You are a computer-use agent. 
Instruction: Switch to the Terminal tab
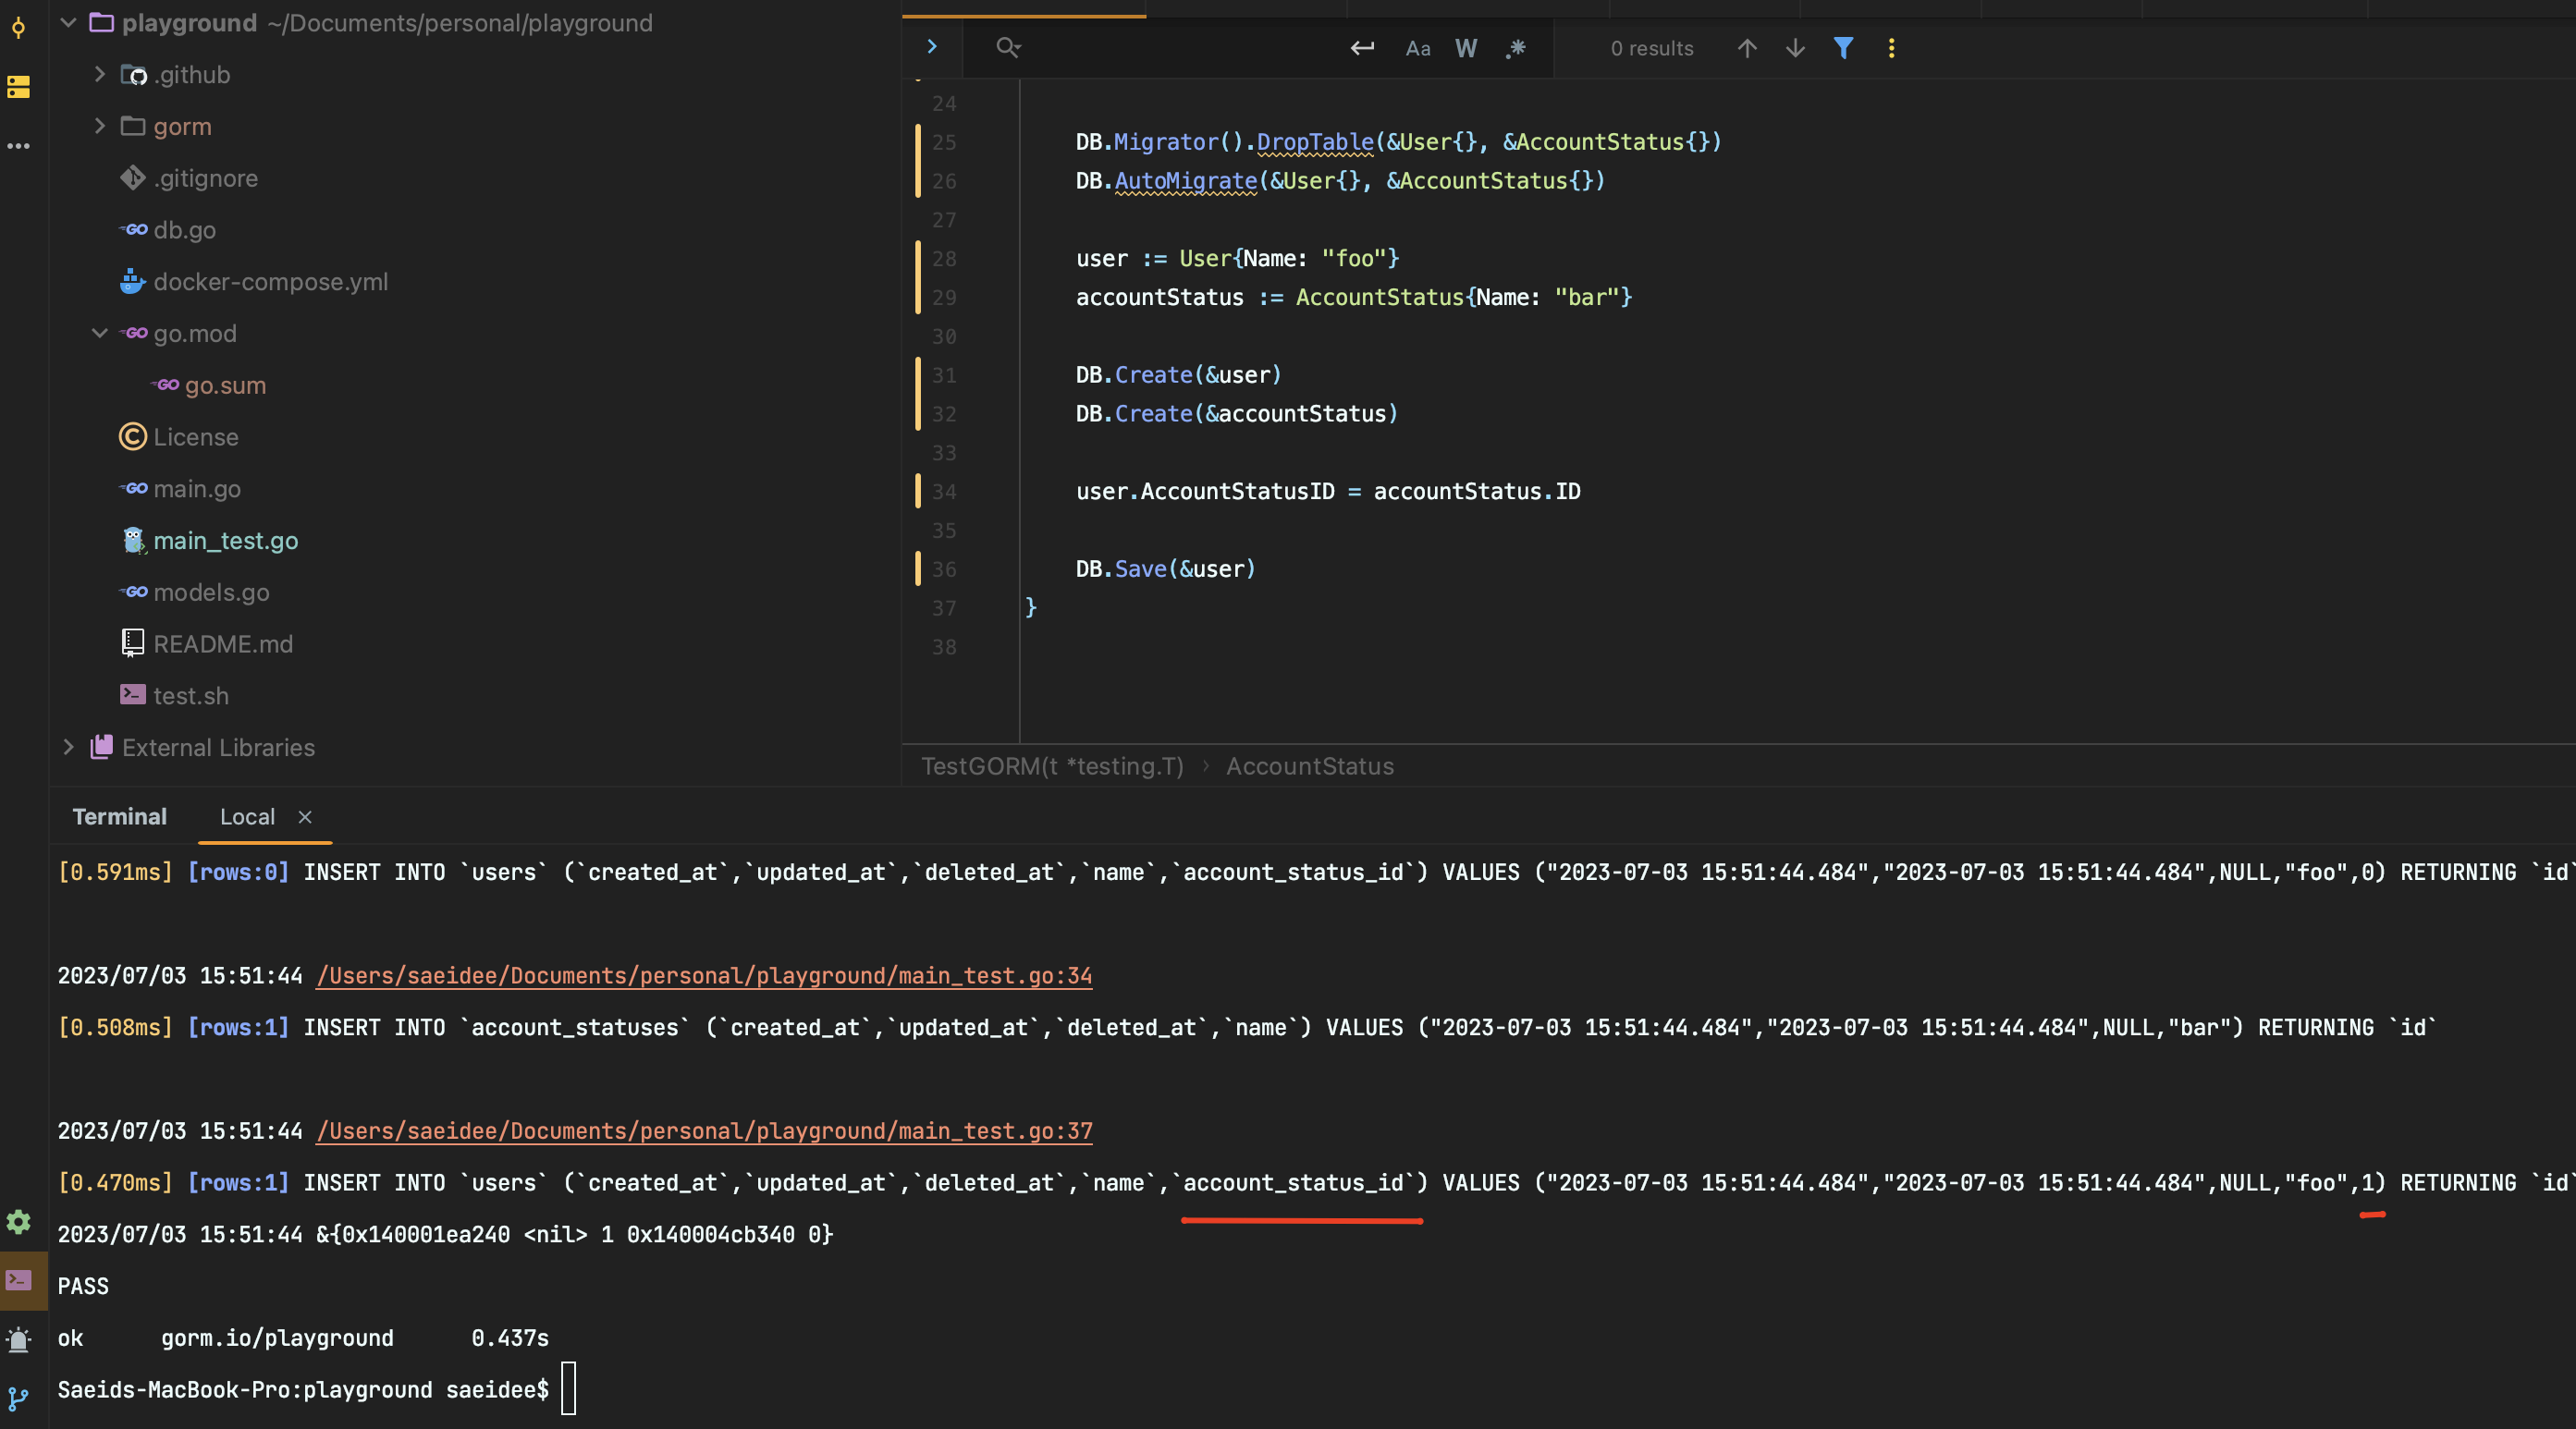pyautogui.click(x=119, y=816)
